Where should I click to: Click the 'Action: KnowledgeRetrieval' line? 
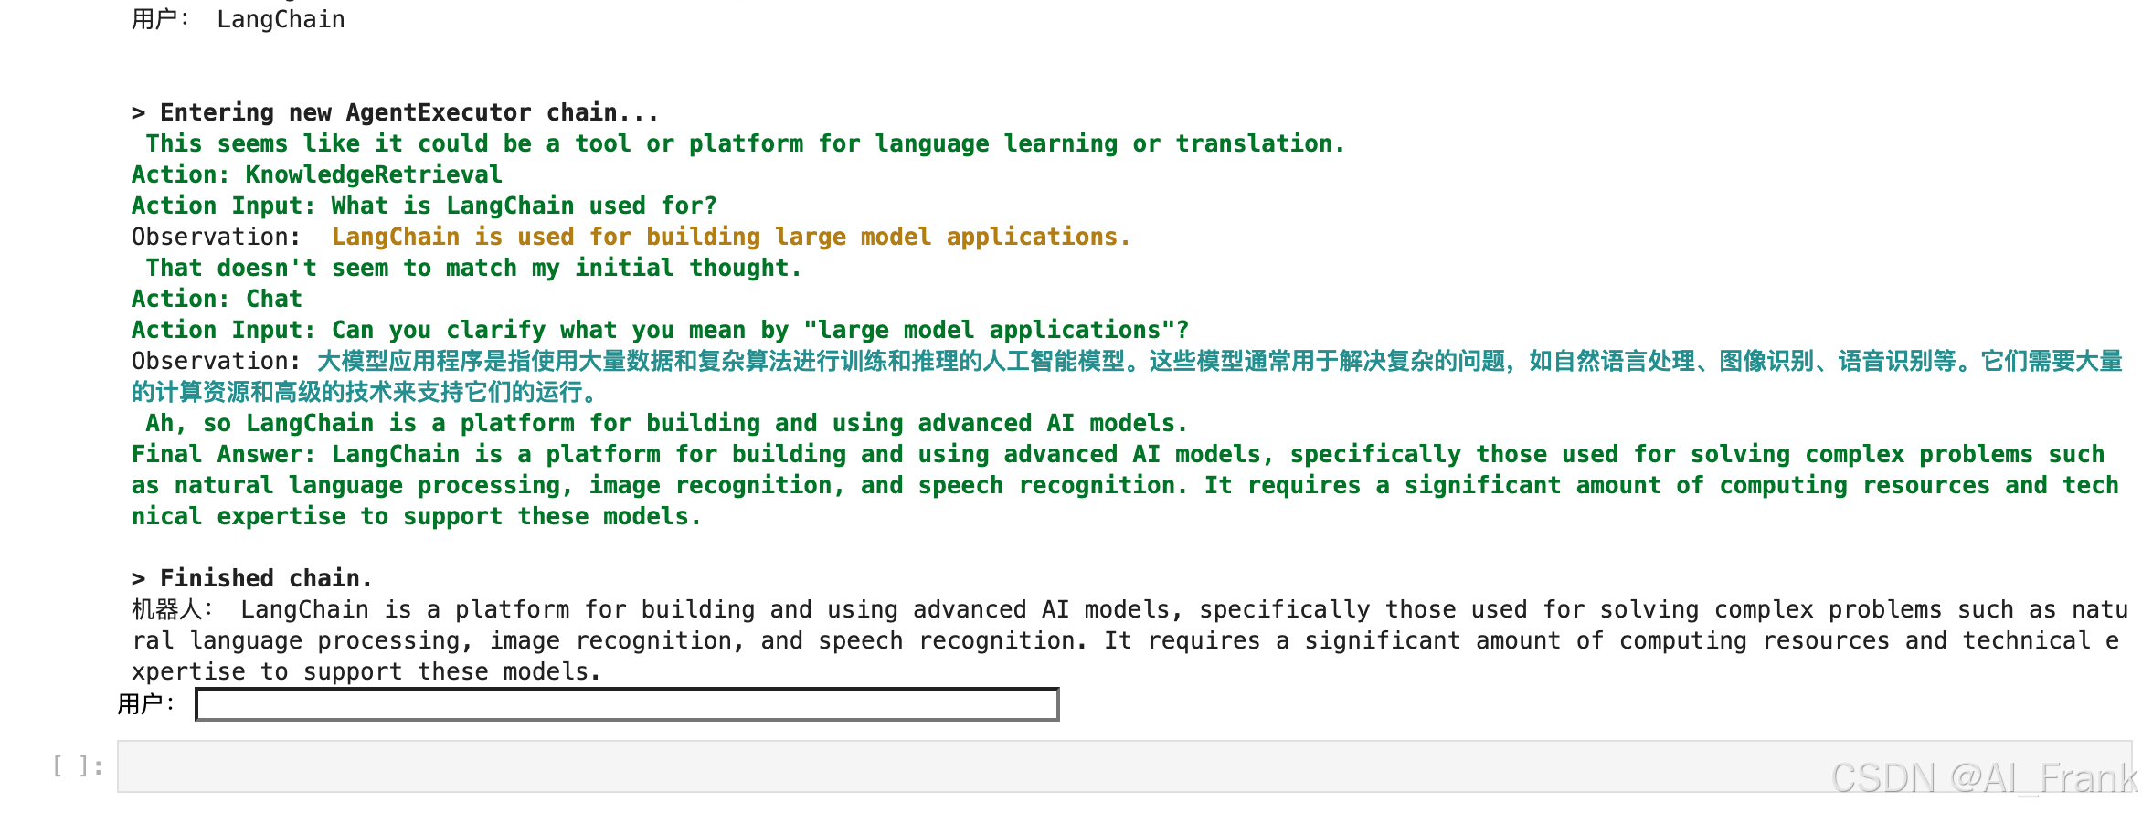click(317, 174)
